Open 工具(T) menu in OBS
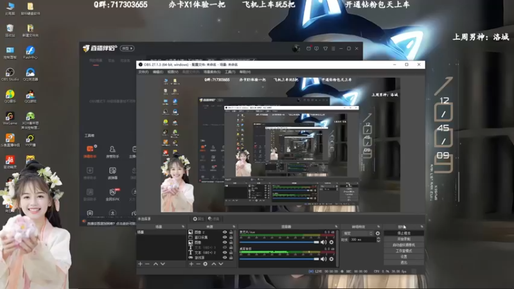514x289 pixels. pos(230,72)
